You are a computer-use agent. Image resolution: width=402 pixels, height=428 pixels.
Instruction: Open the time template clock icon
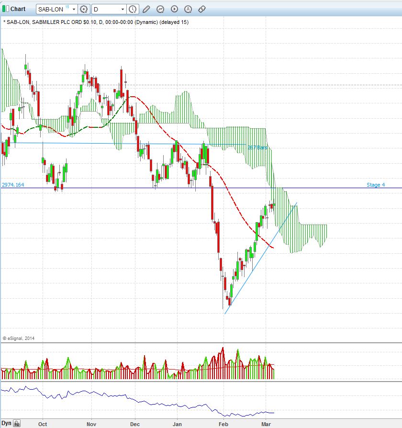click(x=133, y=9)
